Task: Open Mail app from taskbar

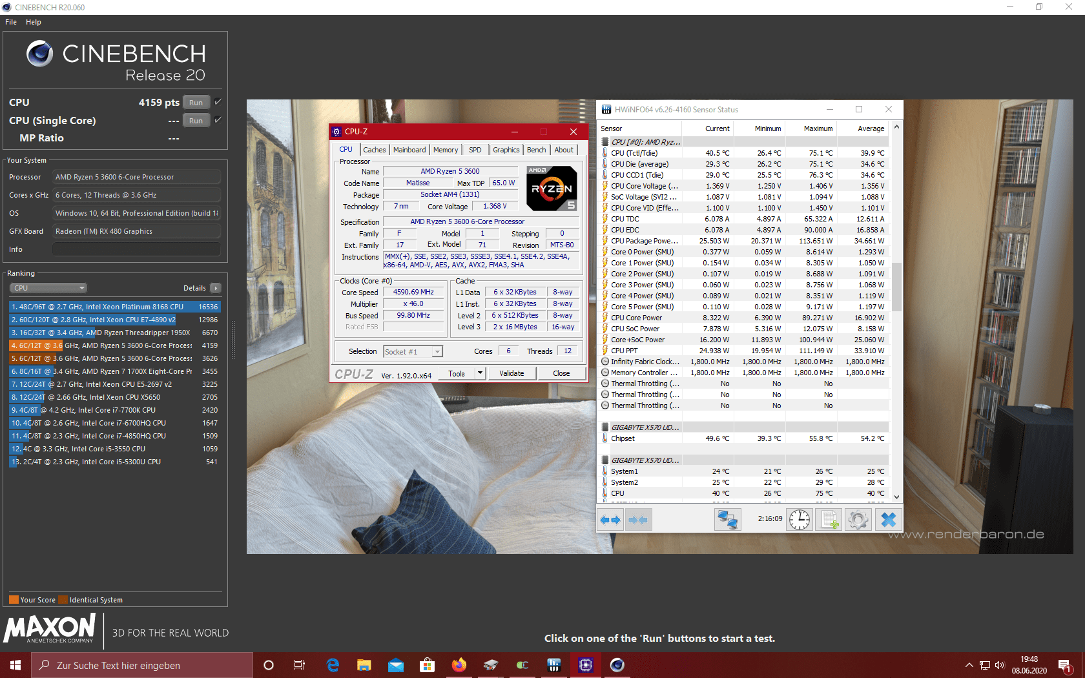Action: tap(396, 665)
